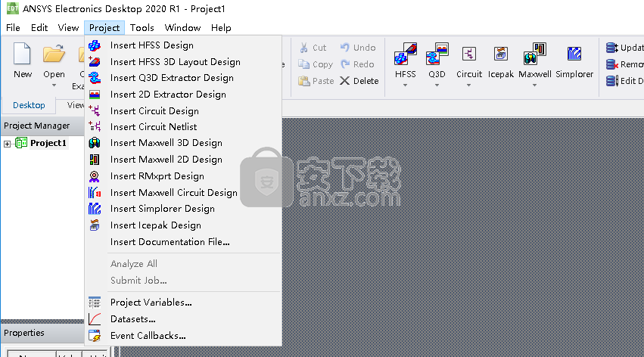Viewport: 644px width, 357px height.
Task: Close the open Project menu
Action: coord(104,28)
